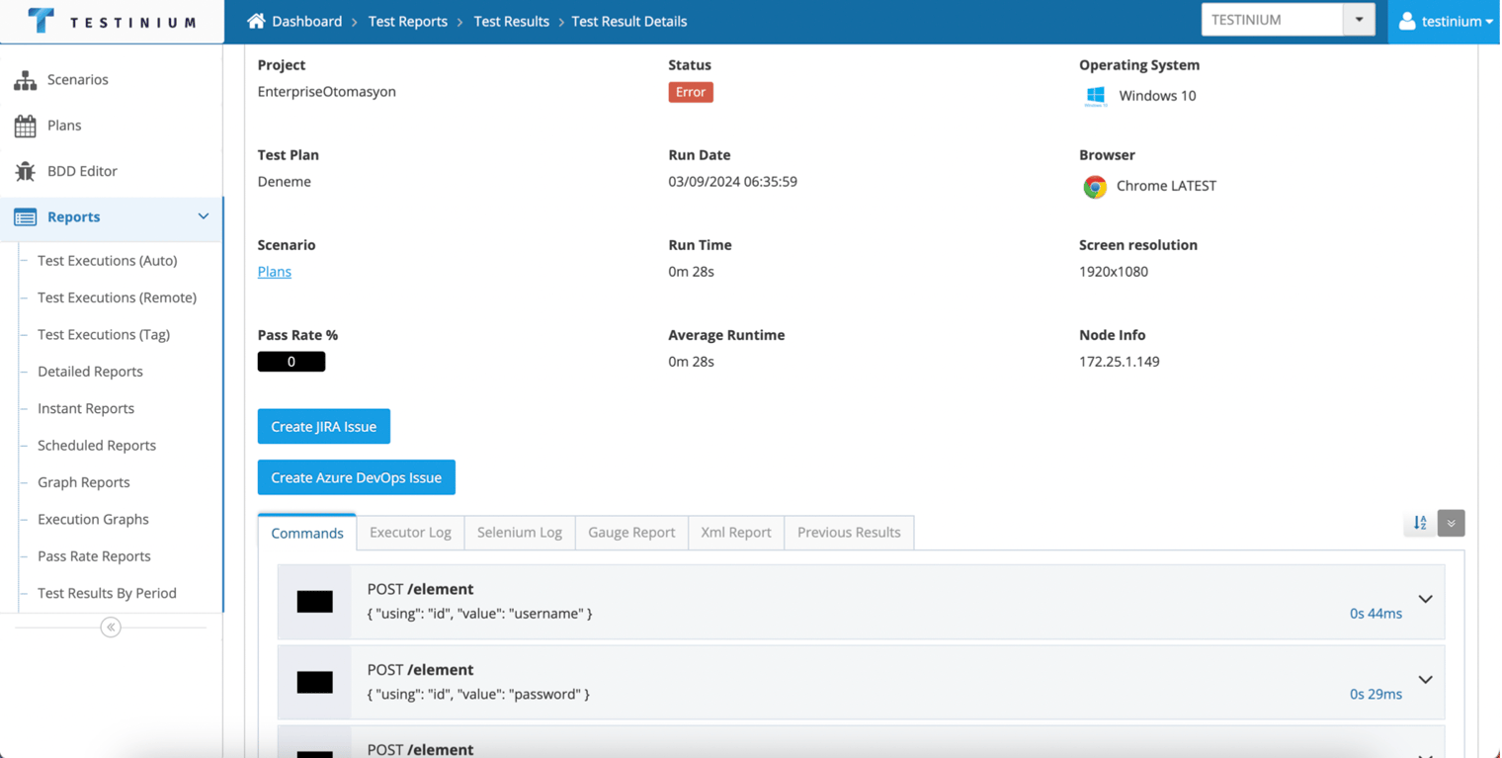Image resolution: width=1502 pixels, height=758 pixels.
Task: Click the Windows 10 logo icon
Action: pyautogui.click(x=1095, y=96)
